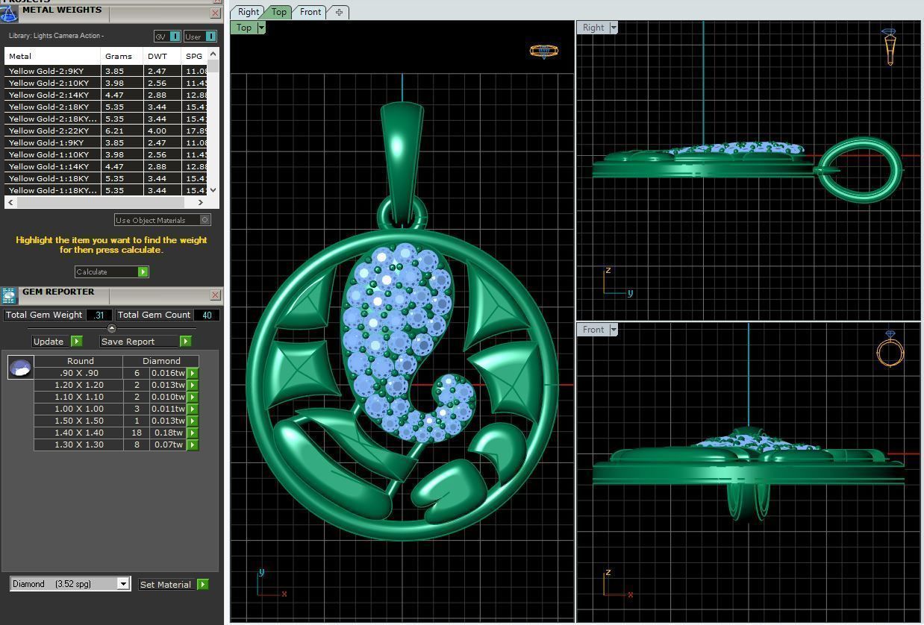
Task: Click green arrow on 1.30 X 1.30 row
Action: [x=193, y=445]
